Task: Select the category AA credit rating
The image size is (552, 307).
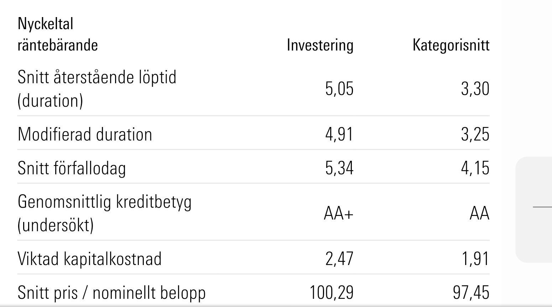Action: point(479,213)
